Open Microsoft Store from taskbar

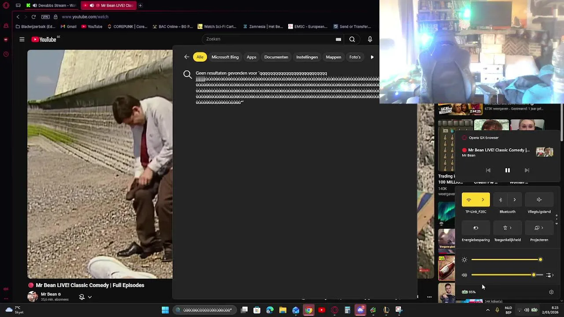[x=257, y=310]
